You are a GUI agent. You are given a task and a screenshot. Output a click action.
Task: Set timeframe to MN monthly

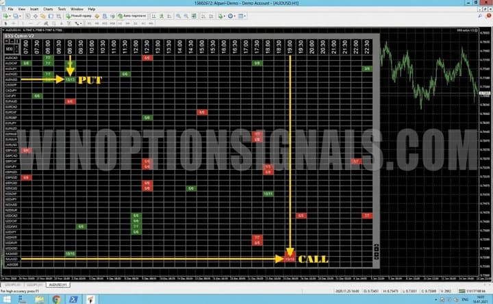(x=151, y=23)
